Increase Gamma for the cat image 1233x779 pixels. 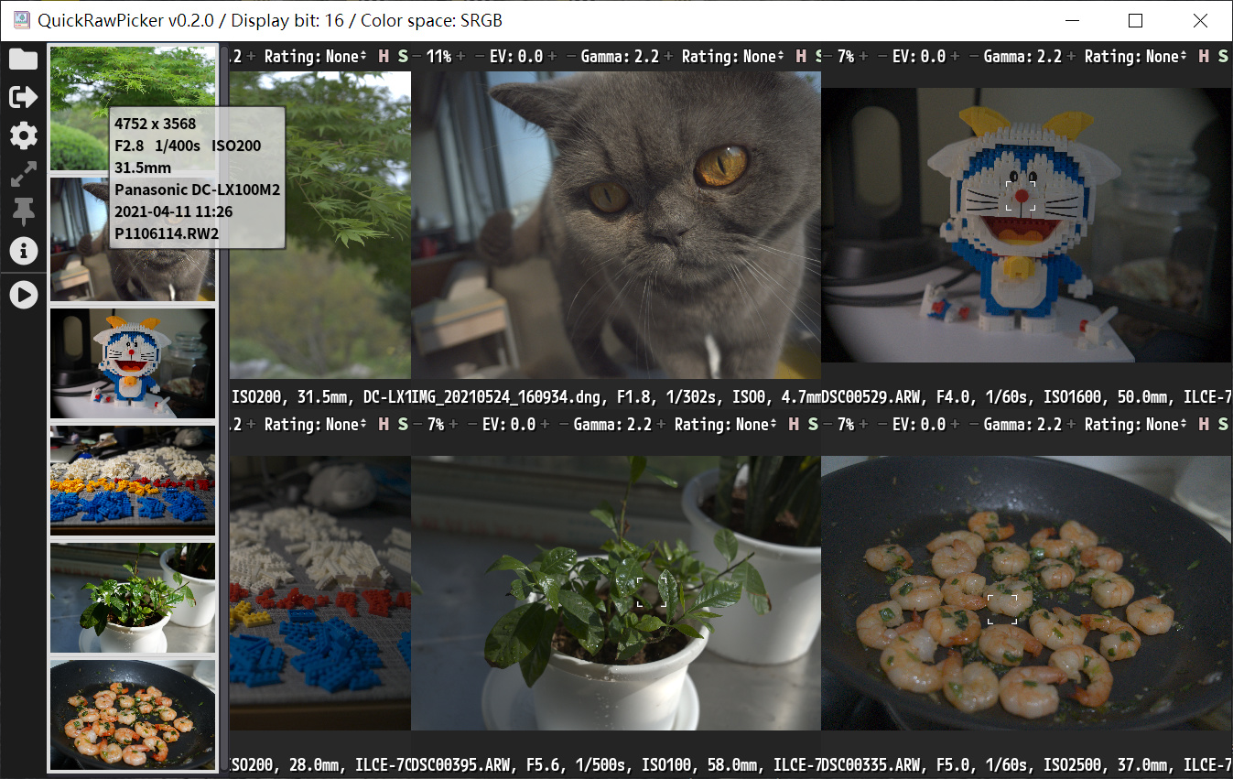(670, 57)
